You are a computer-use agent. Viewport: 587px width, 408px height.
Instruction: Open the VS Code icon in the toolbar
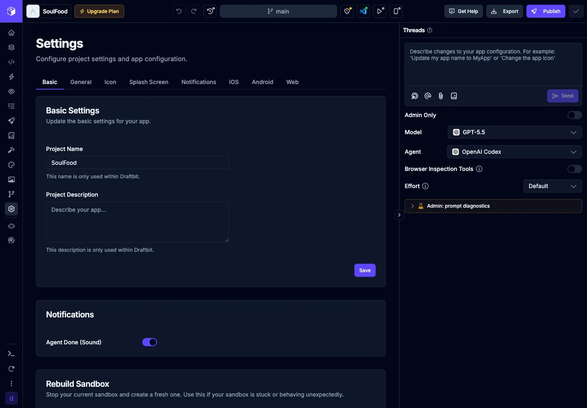[x=363, y=11]
